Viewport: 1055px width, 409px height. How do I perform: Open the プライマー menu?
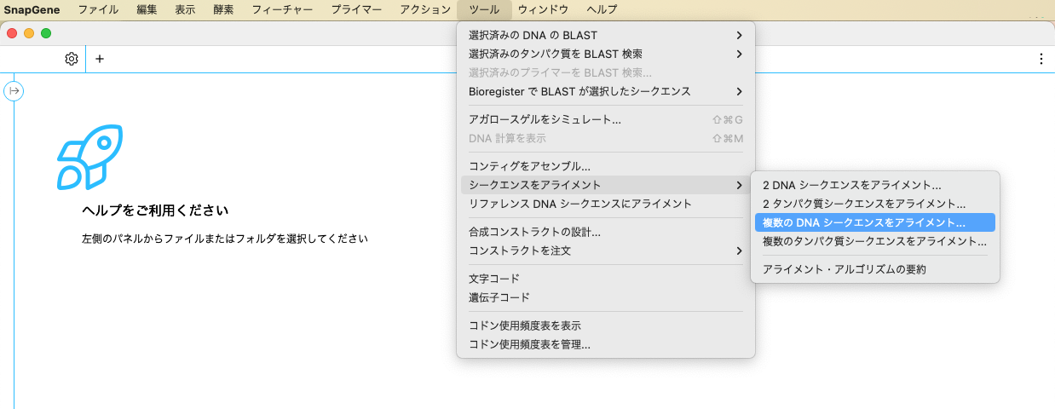click(x=356, y=9)
